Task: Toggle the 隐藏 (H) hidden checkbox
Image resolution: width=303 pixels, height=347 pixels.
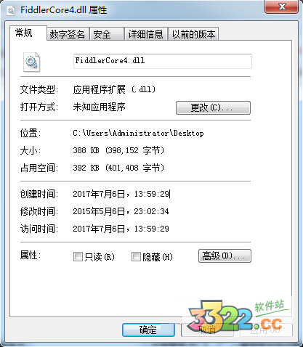Action: pos(136,256)
